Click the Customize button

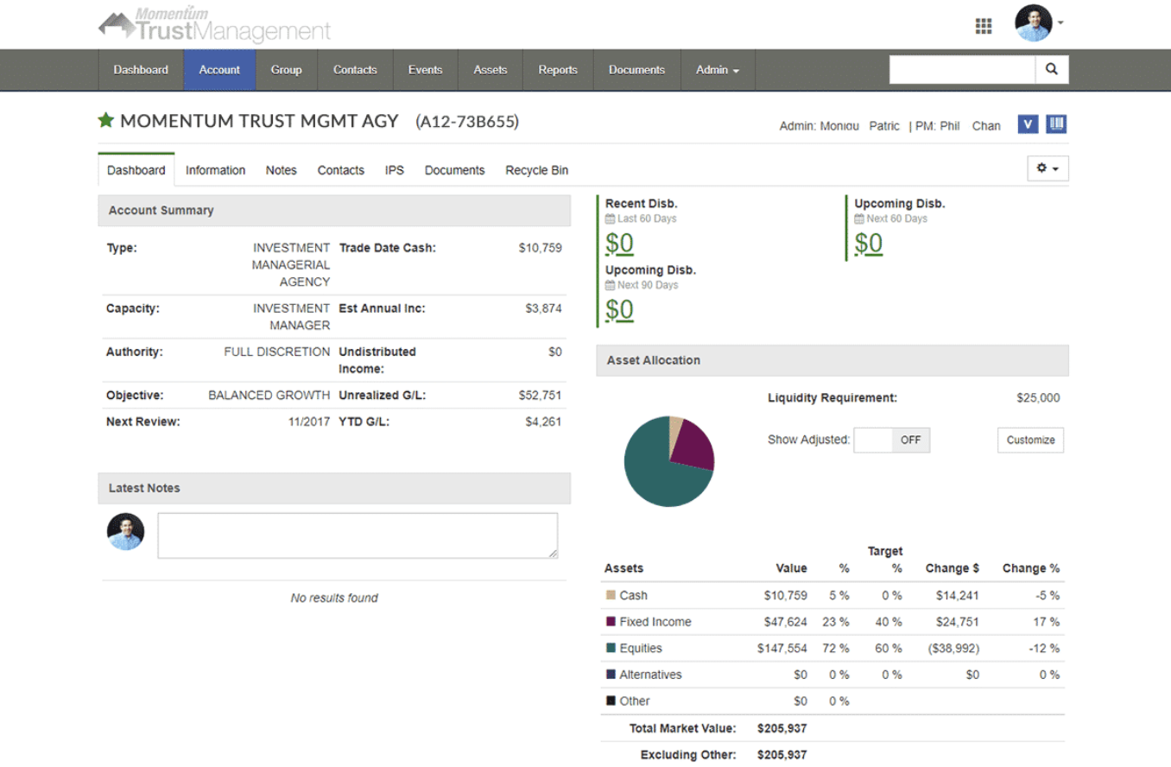tap(1030, 440)
